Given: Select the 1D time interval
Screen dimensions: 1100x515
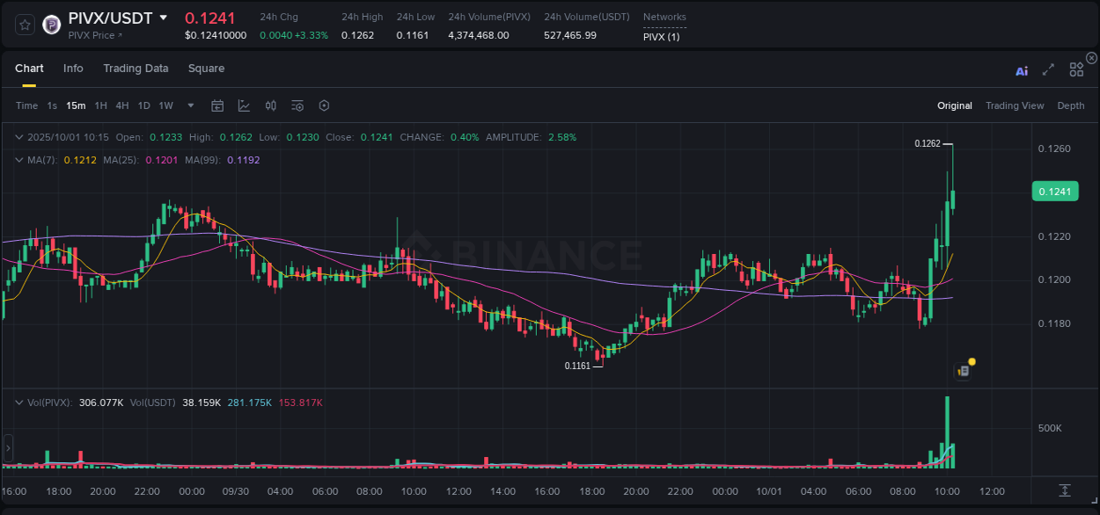Looking at the screenshot, I should tap(143, 105).
